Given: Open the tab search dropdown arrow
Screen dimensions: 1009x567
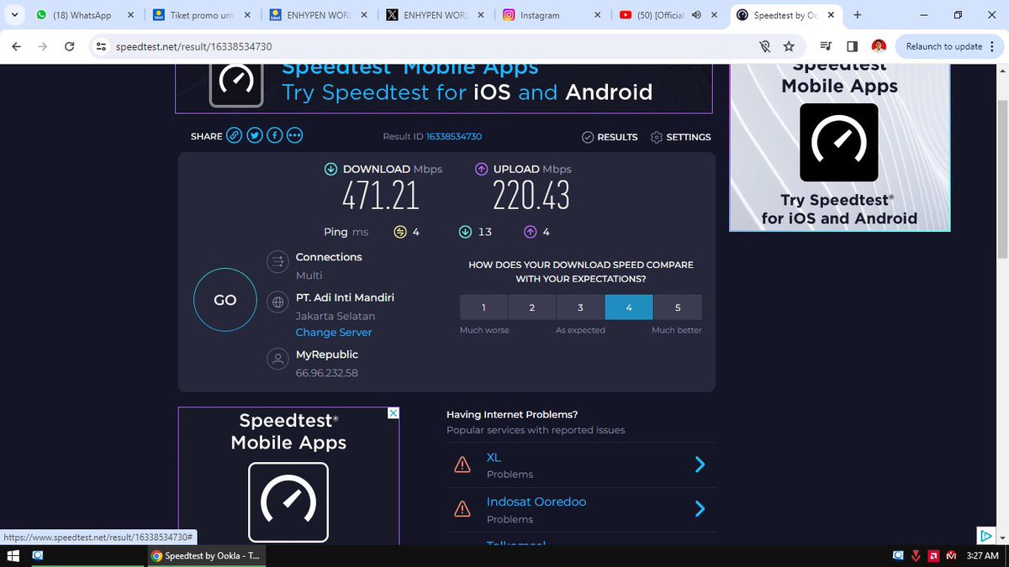Looking at the screenshot, I should pos(14,15).
